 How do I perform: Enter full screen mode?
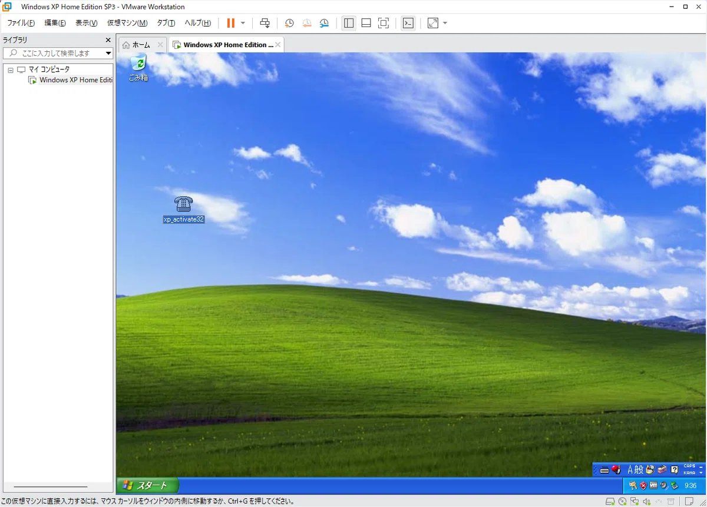click(384, 23)
